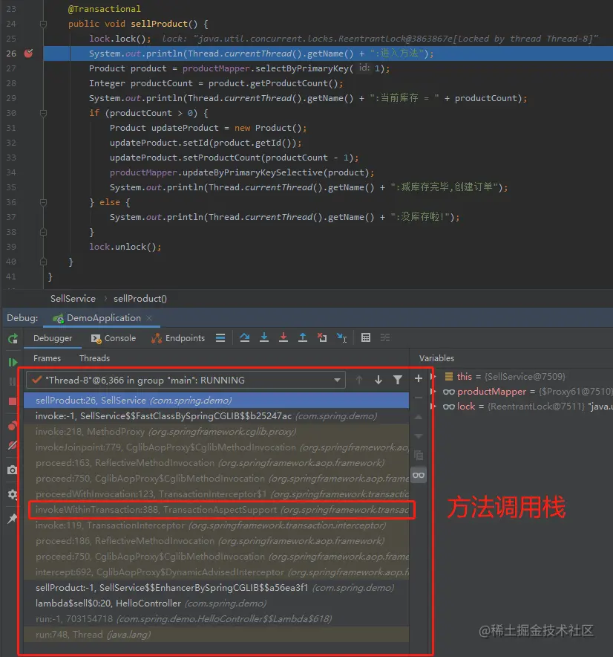The height and width of the screenshot is (657, 613).
Task: Select frame 'invoke:119, TransactionInterceptor'
Action: coord(216,525)
